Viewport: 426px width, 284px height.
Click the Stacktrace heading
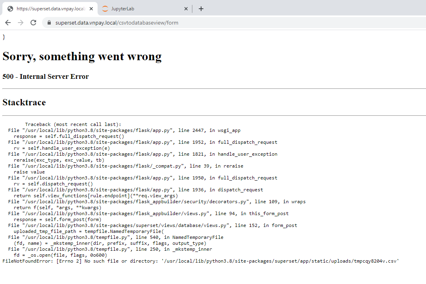(24, 103)
